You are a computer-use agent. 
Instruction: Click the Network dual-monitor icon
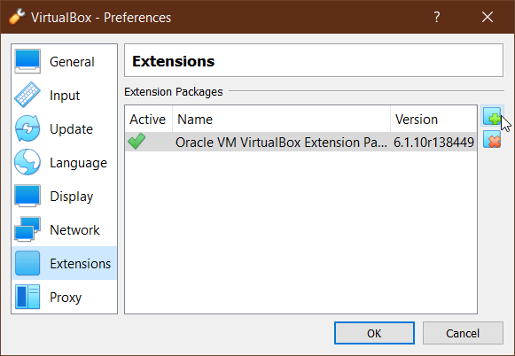pyautogui.click(x=27, y=229)
